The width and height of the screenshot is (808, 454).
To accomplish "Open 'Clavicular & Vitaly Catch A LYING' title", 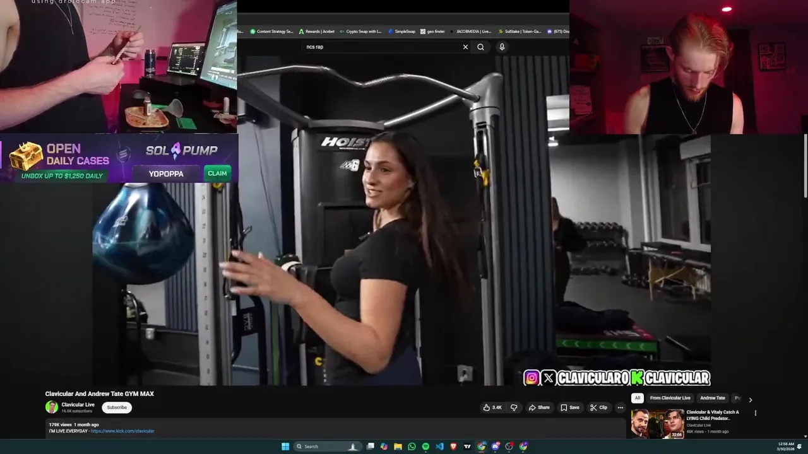I will [x=713, y=415].
